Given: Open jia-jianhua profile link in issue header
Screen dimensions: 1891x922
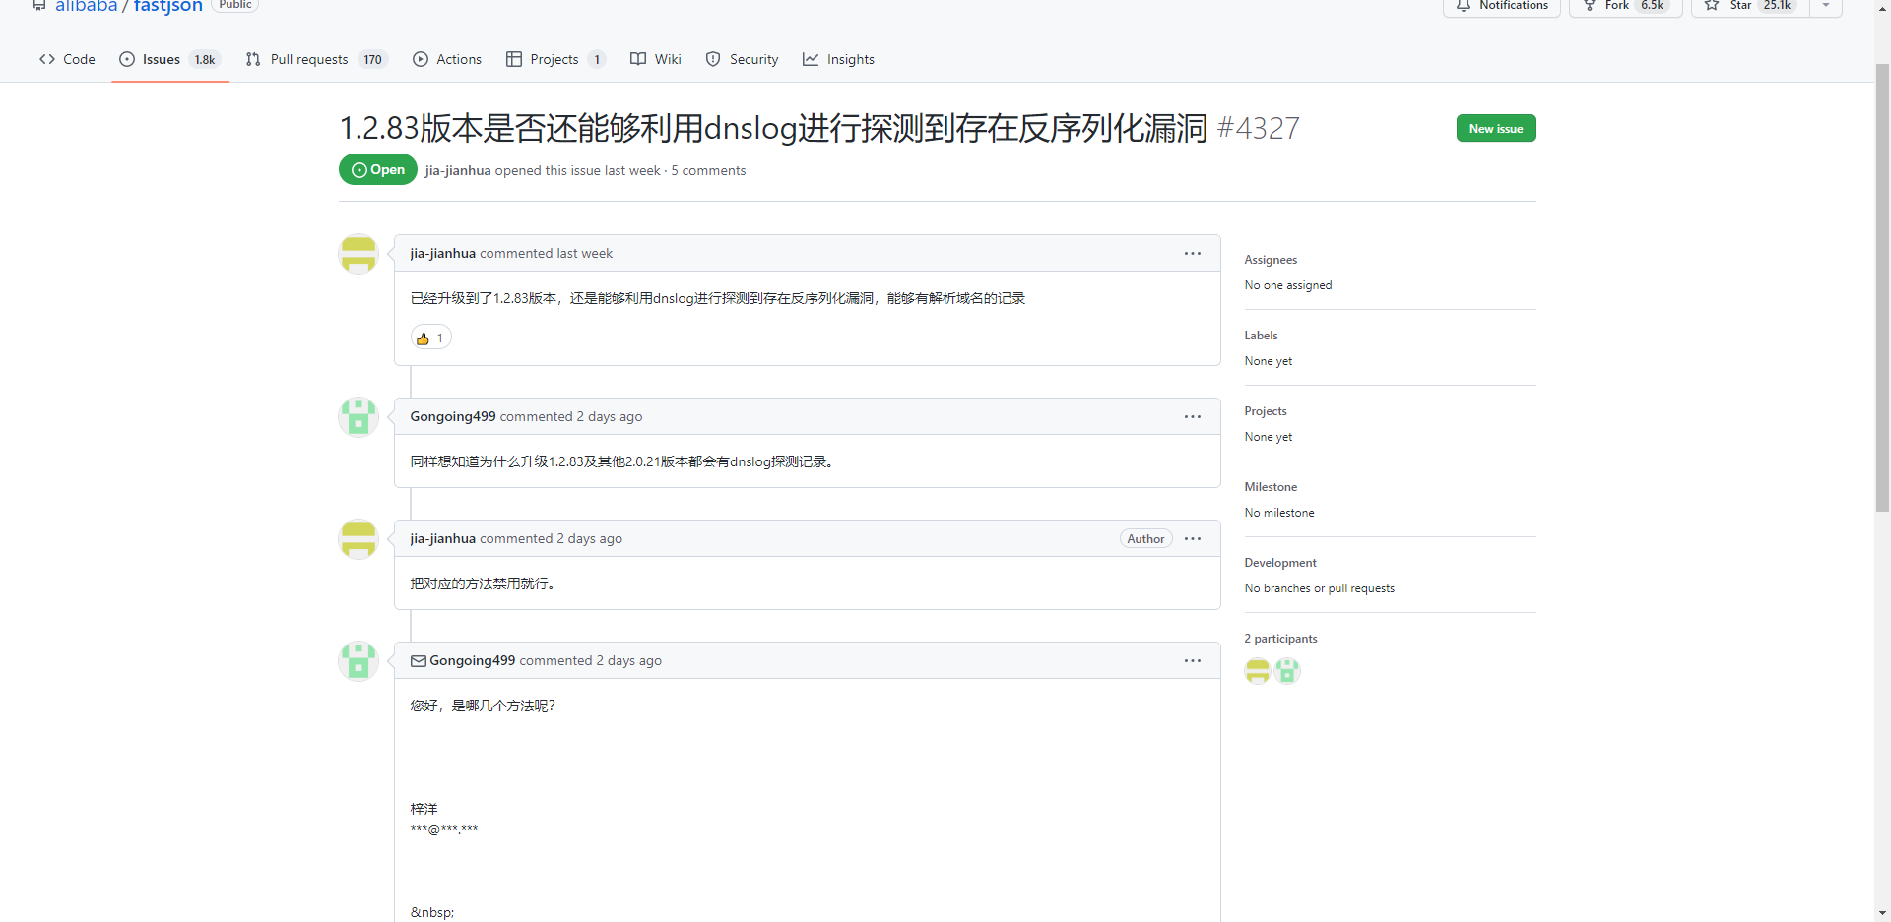Looking at the screenshot, I should click(x=458, y=171).
